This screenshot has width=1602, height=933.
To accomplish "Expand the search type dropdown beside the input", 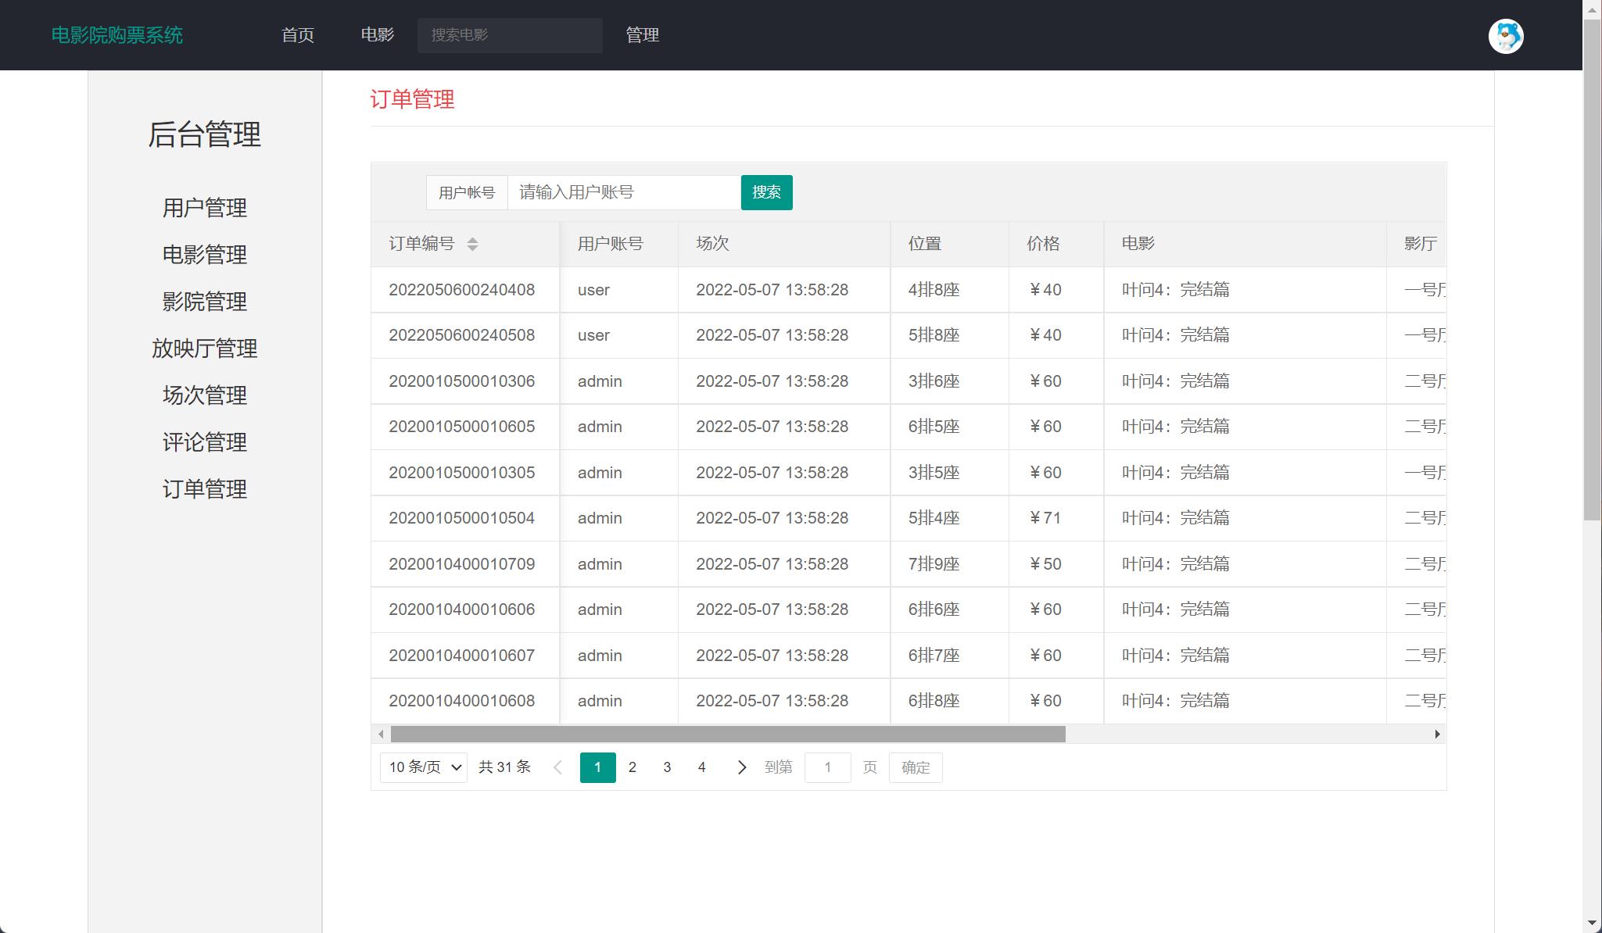I will coord(467,192).
